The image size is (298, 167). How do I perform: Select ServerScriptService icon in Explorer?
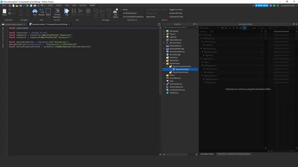[x=168, y=51]
